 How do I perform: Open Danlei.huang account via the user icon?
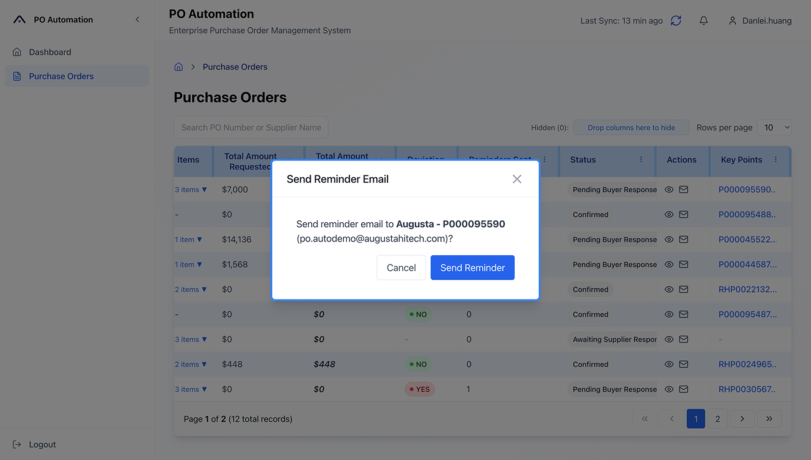[732, 21]
